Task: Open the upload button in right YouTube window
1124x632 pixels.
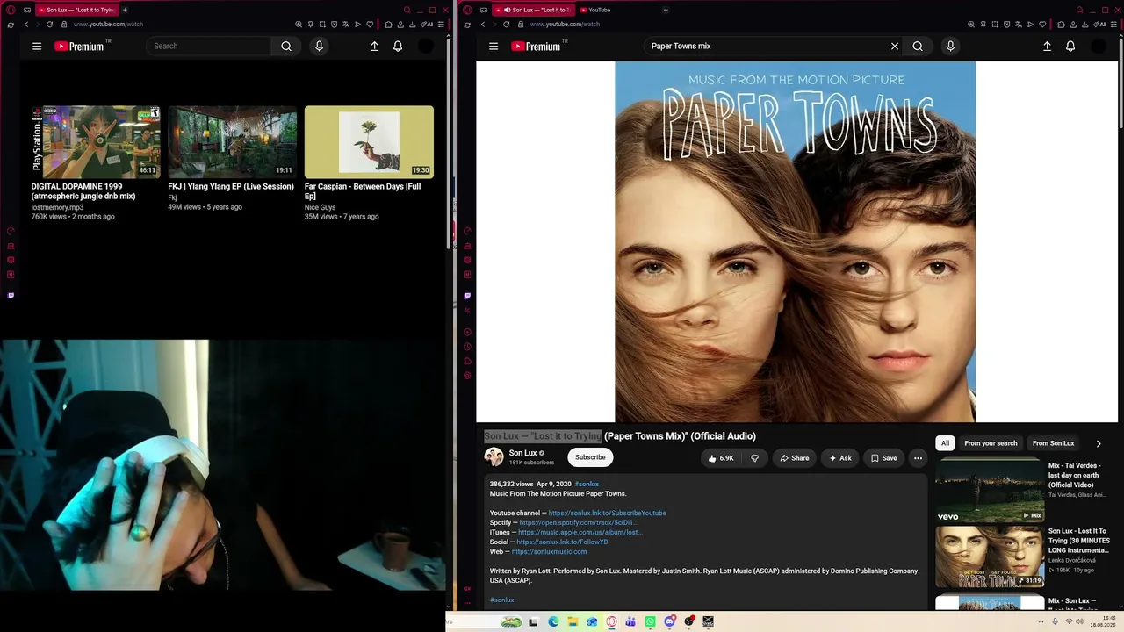Action: pyautogui.click(x=1047, y=47)
